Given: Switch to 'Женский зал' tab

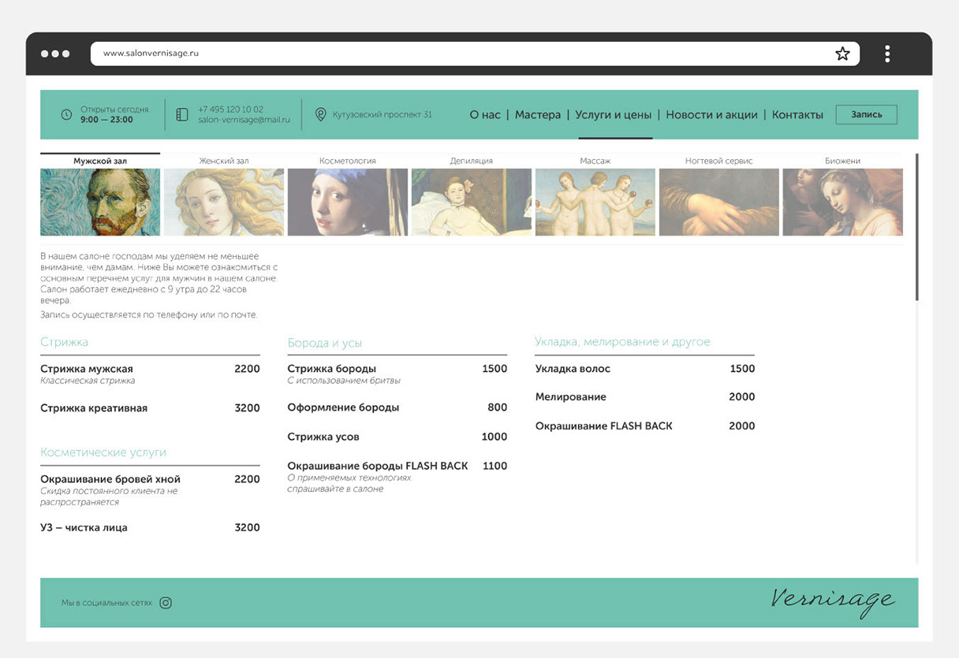Looking at the screenshot, I should coord(224,161).
